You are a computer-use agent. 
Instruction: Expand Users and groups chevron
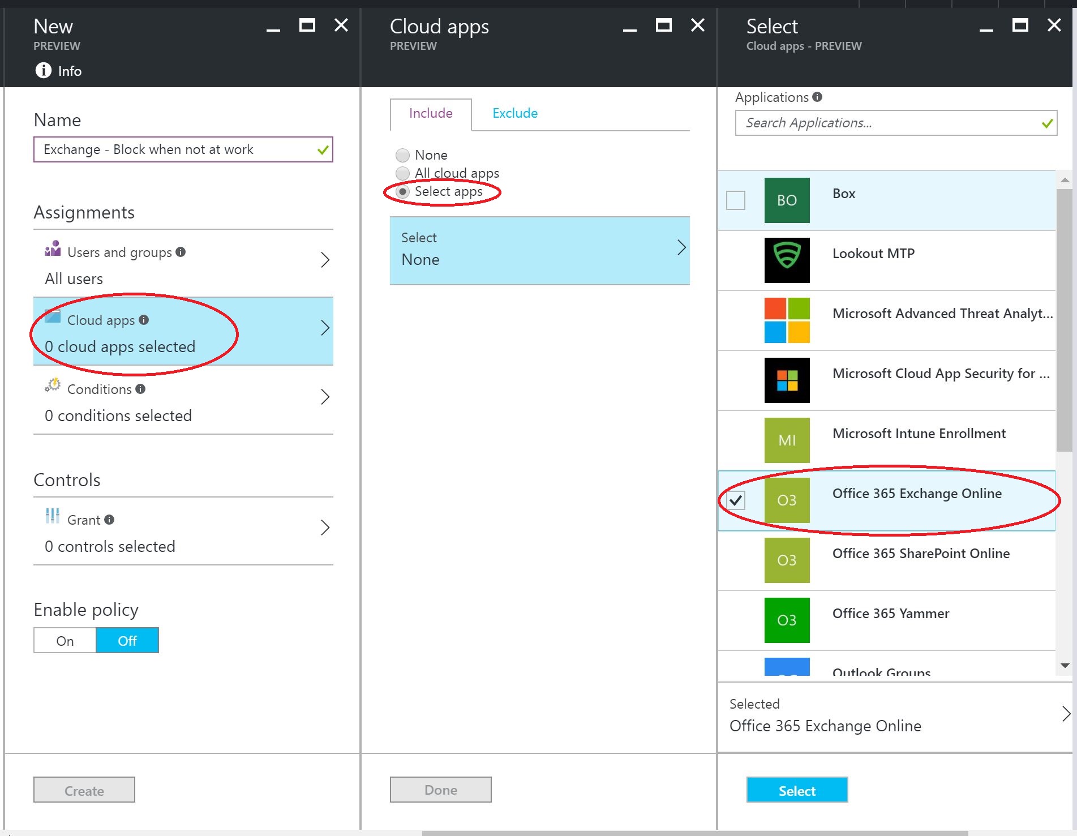click(325, 260)
